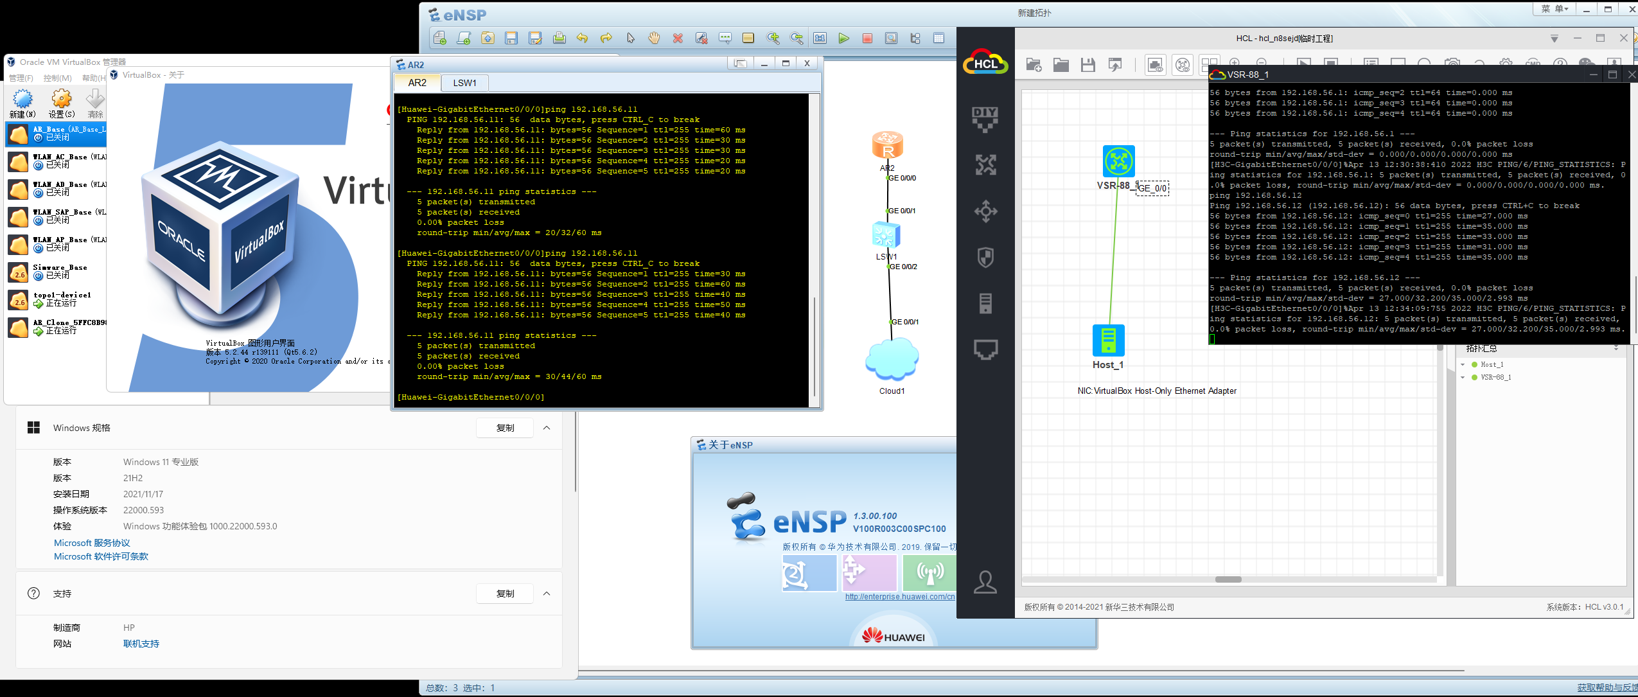Screen dimensions: 1638x697
Task: Click 复制 button beside Windows 规格
Action: click(x=505, y=428)
